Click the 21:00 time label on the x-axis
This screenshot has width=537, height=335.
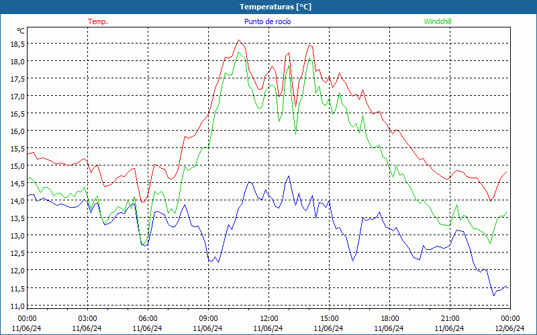(450, 318)
